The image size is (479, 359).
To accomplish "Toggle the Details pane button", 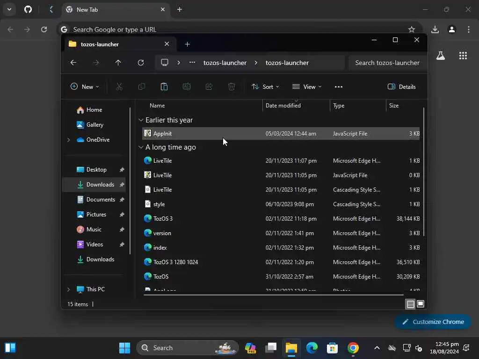I will click(401, 86).
